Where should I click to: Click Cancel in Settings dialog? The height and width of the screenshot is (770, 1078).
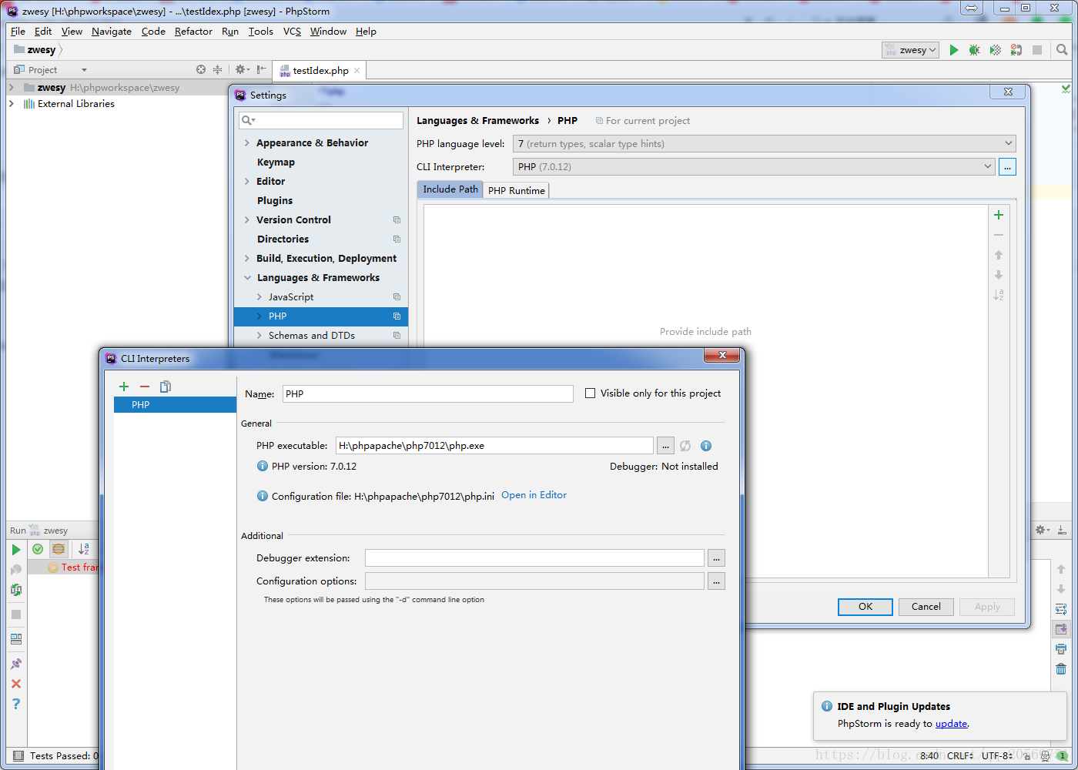[926, 607]
